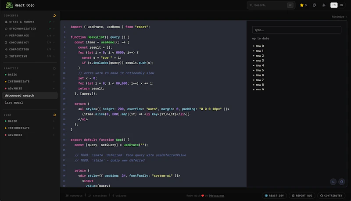Screen dimensions: 351x201
Task: Expand Quiz Basic section
Action: (x=29, y=121)
